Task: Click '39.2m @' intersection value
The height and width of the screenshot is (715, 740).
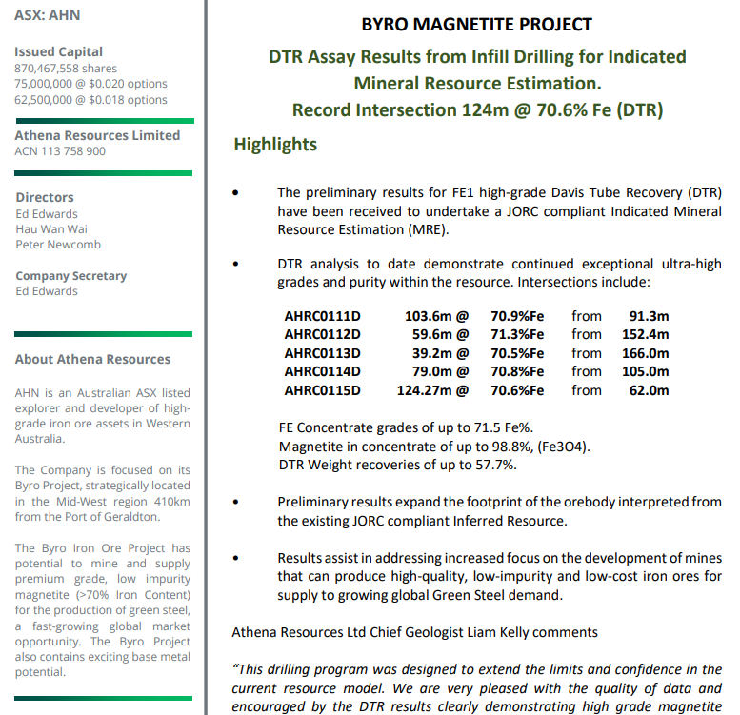Action: [440, 353]
